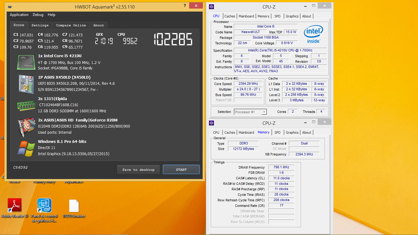Click the Package field Socket 1168 BGA
The height and width of the screenshot is (235, 418).
266,38
